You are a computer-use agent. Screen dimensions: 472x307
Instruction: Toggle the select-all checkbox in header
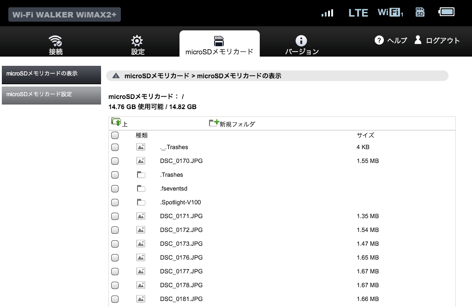pyautogui.click(x=115, y=135)
